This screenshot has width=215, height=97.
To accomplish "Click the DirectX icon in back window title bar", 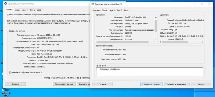I will pyautogui.click(x=6, y=4).
